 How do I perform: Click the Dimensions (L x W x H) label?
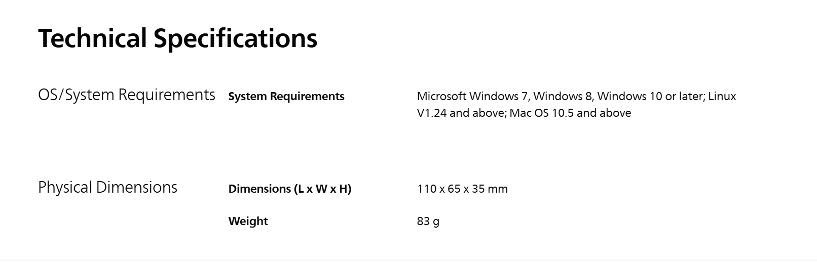point(290,189)
